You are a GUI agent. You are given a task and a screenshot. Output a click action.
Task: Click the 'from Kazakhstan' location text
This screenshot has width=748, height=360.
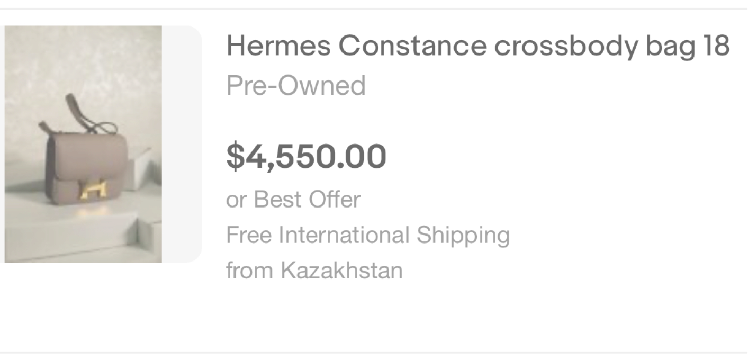coord(314,271)
